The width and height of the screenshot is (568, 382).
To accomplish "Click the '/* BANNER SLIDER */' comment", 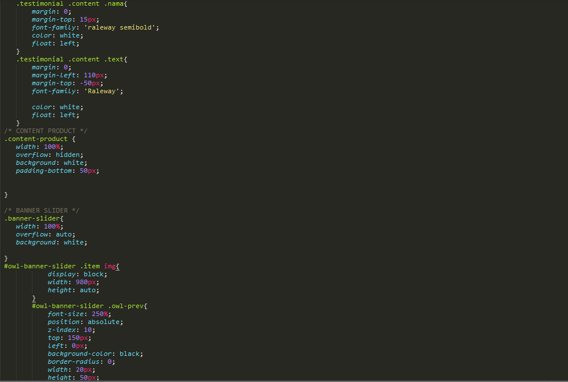I will [x=42, y=210].
